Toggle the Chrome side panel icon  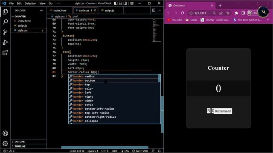pos(243,13)
